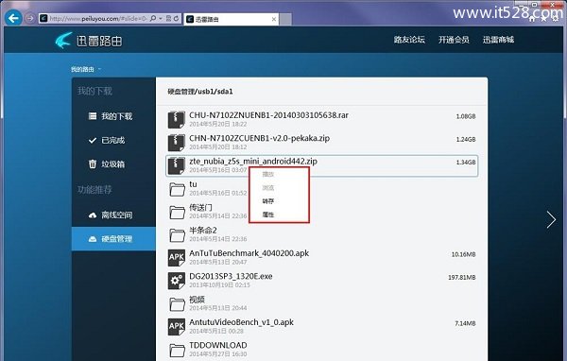Open the 传送门 folder name
567x361 pixels.
tap(200, 207)
